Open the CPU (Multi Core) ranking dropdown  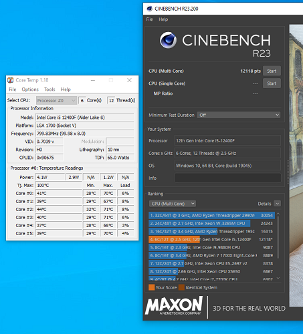click(173, 204)
